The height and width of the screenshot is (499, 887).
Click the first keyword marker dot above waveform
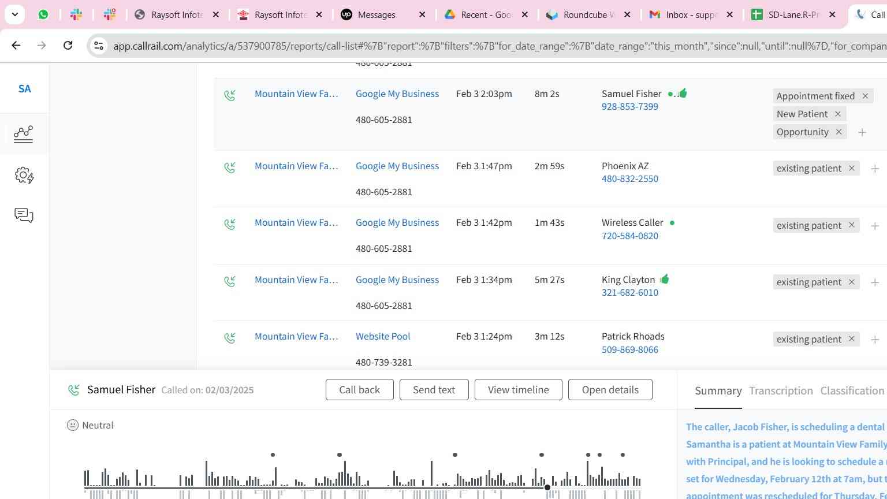pyautogui.click(x=273, y=455)
